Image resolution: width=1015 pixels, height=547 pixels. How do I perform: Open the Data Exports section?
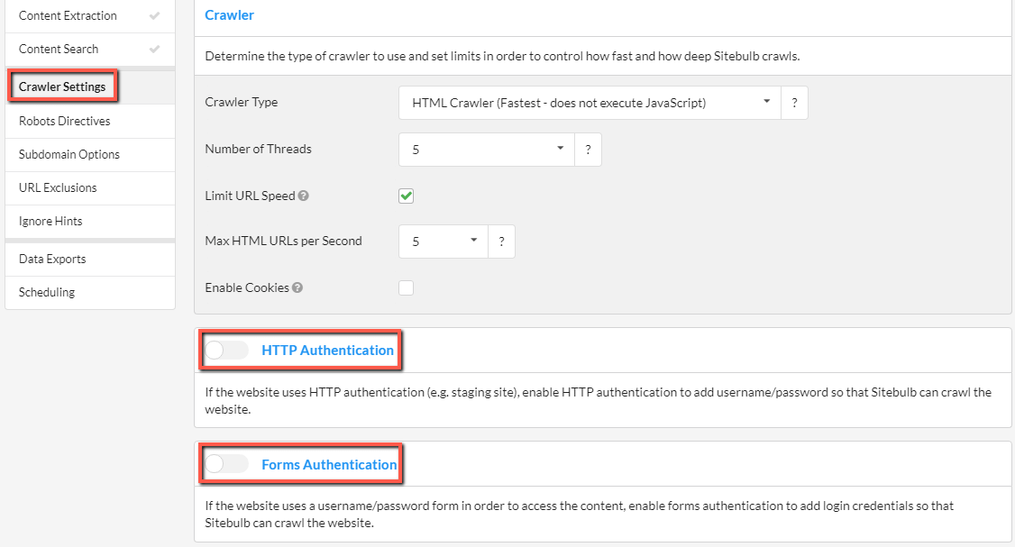click(x=90, y=259)
